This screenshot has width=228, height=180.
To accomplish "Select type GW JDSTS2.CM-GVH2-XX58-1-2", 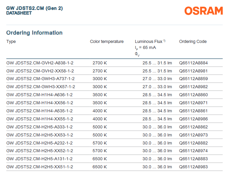I will click(x=40, y=71).
